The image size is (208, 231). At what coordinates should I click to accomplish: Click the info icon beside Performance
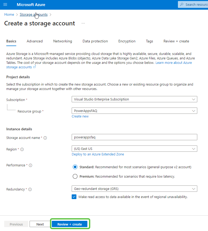click(x=31, y=165)
